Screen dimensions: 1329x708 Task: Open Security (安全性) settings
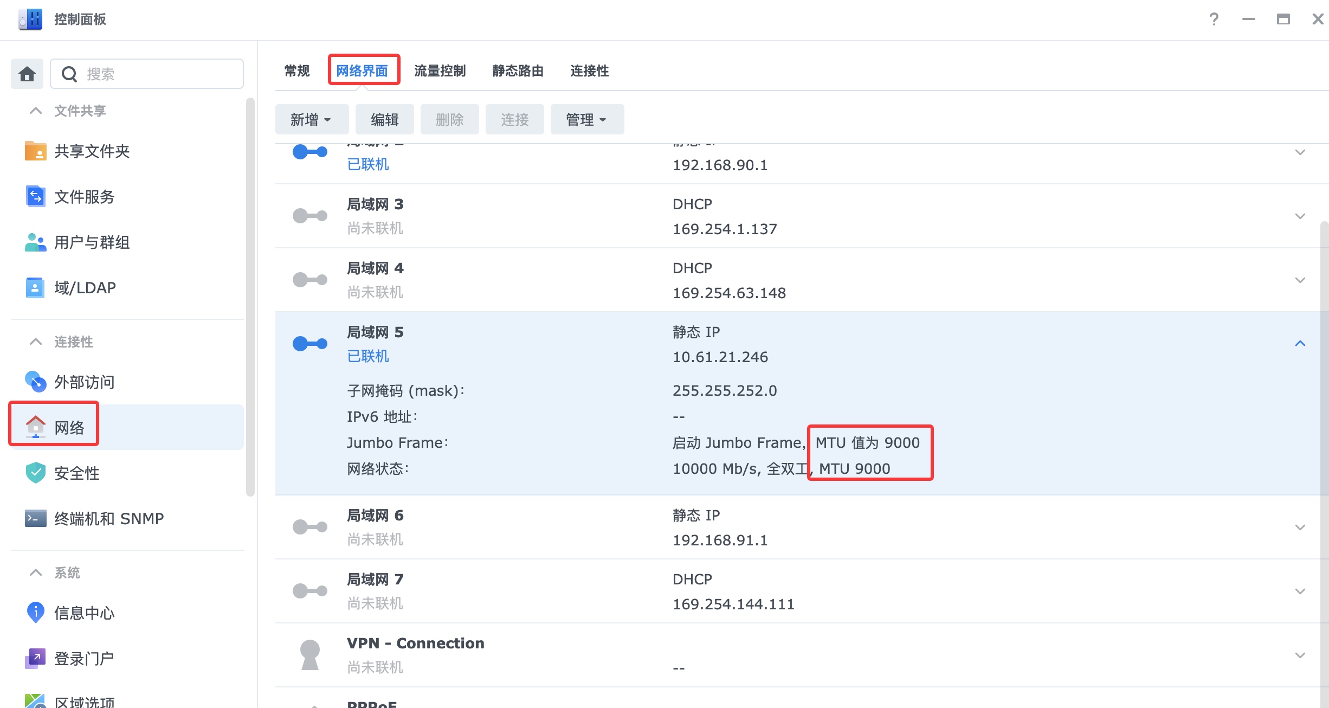tap(76, 473)
